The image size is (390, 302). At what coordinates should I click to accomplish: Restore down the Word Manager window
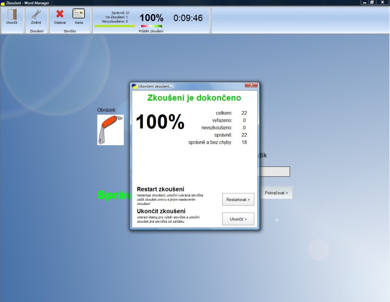(372, 3)
